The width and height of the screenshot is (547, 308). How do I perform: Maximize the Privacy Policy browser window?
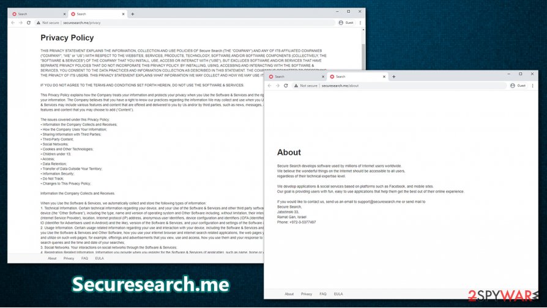pyautogui.click(x=348, y=11)
